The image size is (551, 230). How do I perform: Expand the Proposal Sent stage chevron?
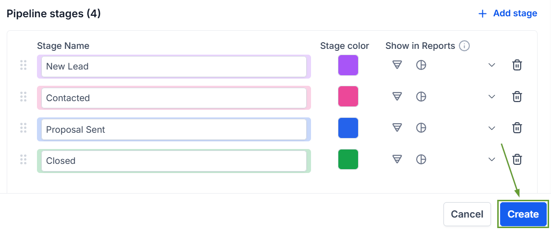coord(491,128)
